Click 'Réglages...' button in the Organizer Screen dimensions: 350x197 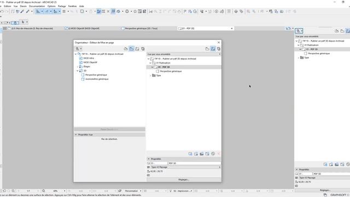(184, 179)
